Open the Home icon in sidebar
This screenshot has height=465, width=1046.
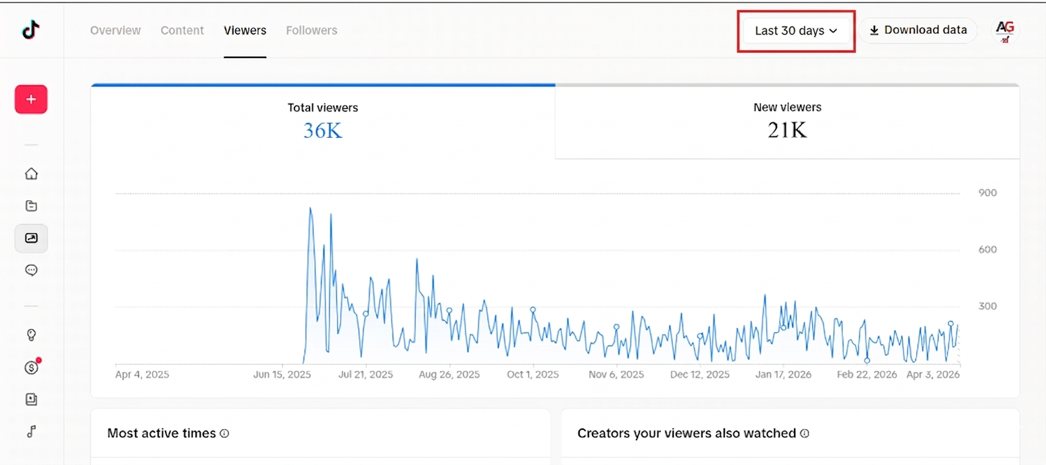[31, 174]
